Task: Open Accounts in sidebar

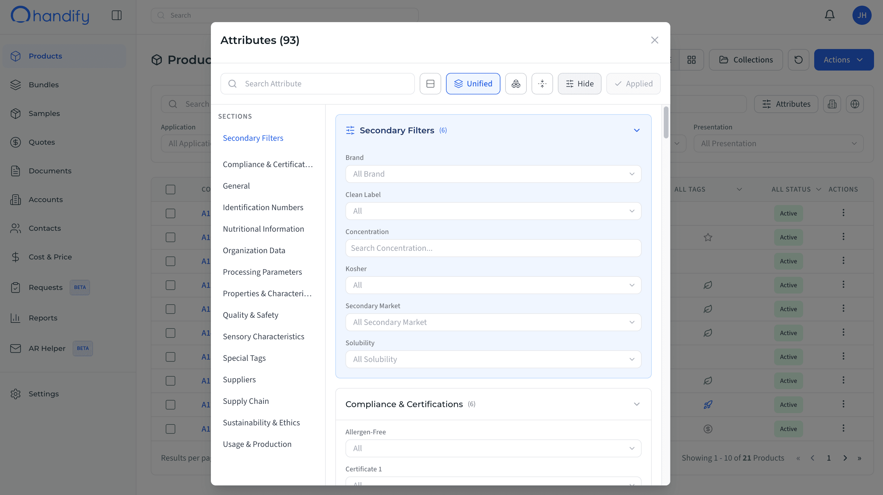Action: pyautogui.click(x=64, y=199)
